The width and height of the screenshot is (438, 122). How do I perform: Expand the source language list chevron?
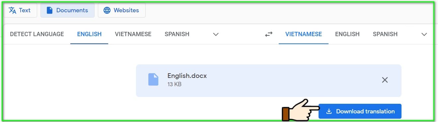pos(216,34)
